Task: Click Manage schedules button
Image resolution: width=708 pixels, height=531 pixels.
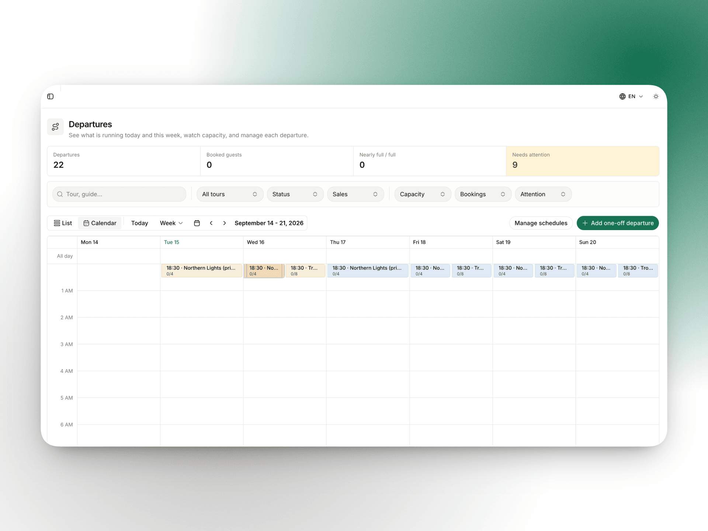Action: (541, 223)
